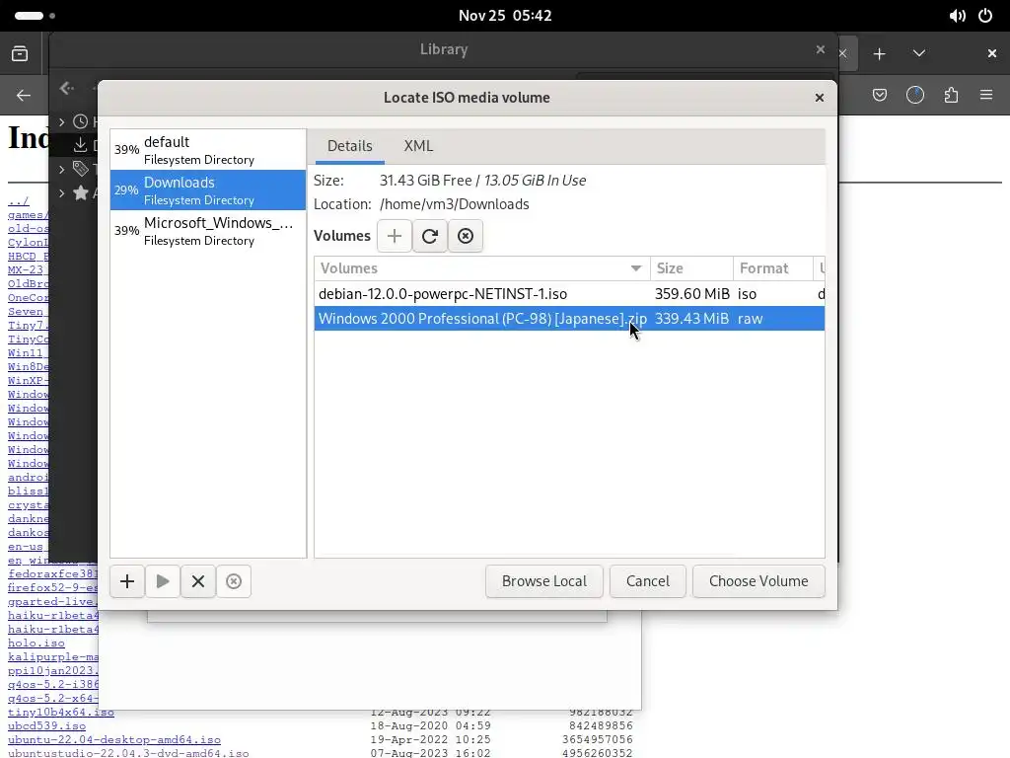Image resolution: width=1010 pixels, height=758 pixels.
Task: Open Firefox hamburger application menu
Action: [986, 96]
